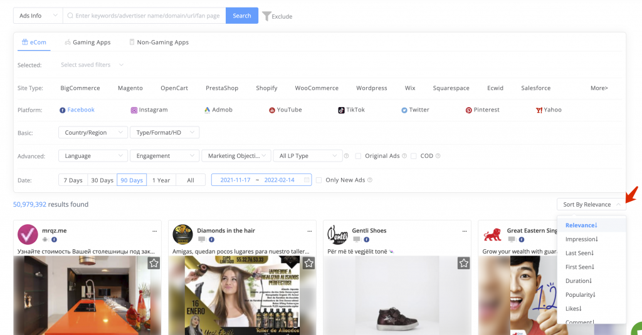Image resolution: width=642 pixels, height=335 pixels.
Task: Open more options for Gentli Shoes ad
Action: coord(465,231)
